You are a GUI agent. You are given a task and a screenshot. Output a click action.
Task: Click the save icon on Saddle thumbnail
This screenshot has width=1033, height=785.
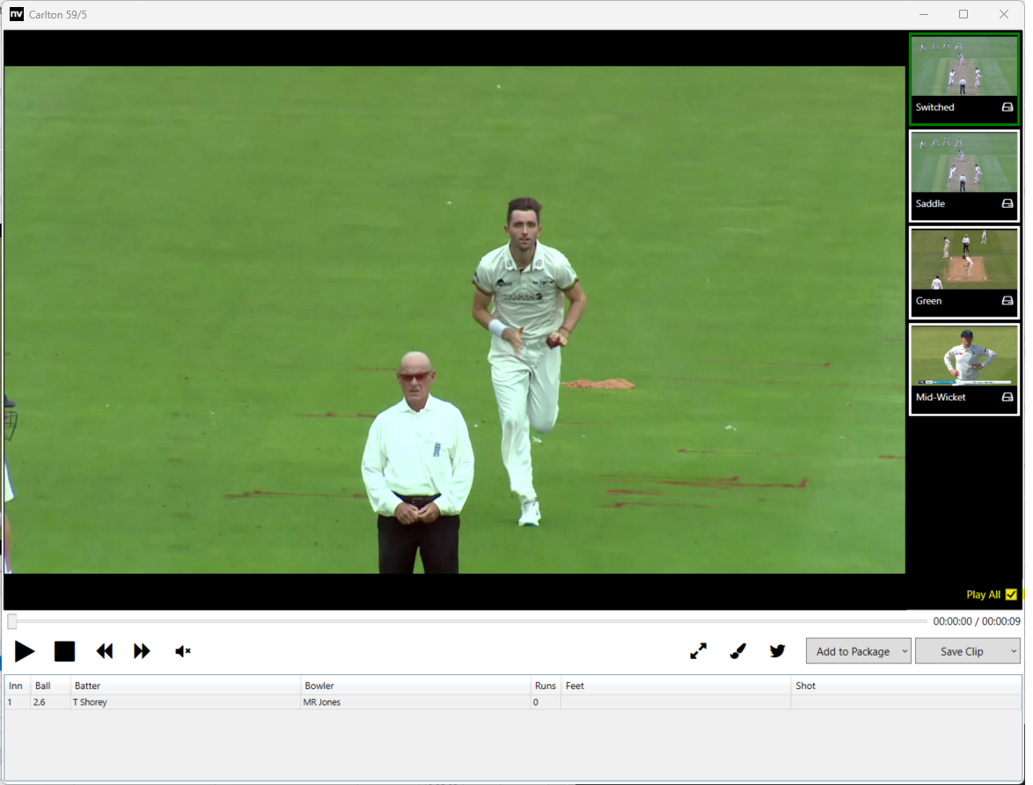point(1007,204)
